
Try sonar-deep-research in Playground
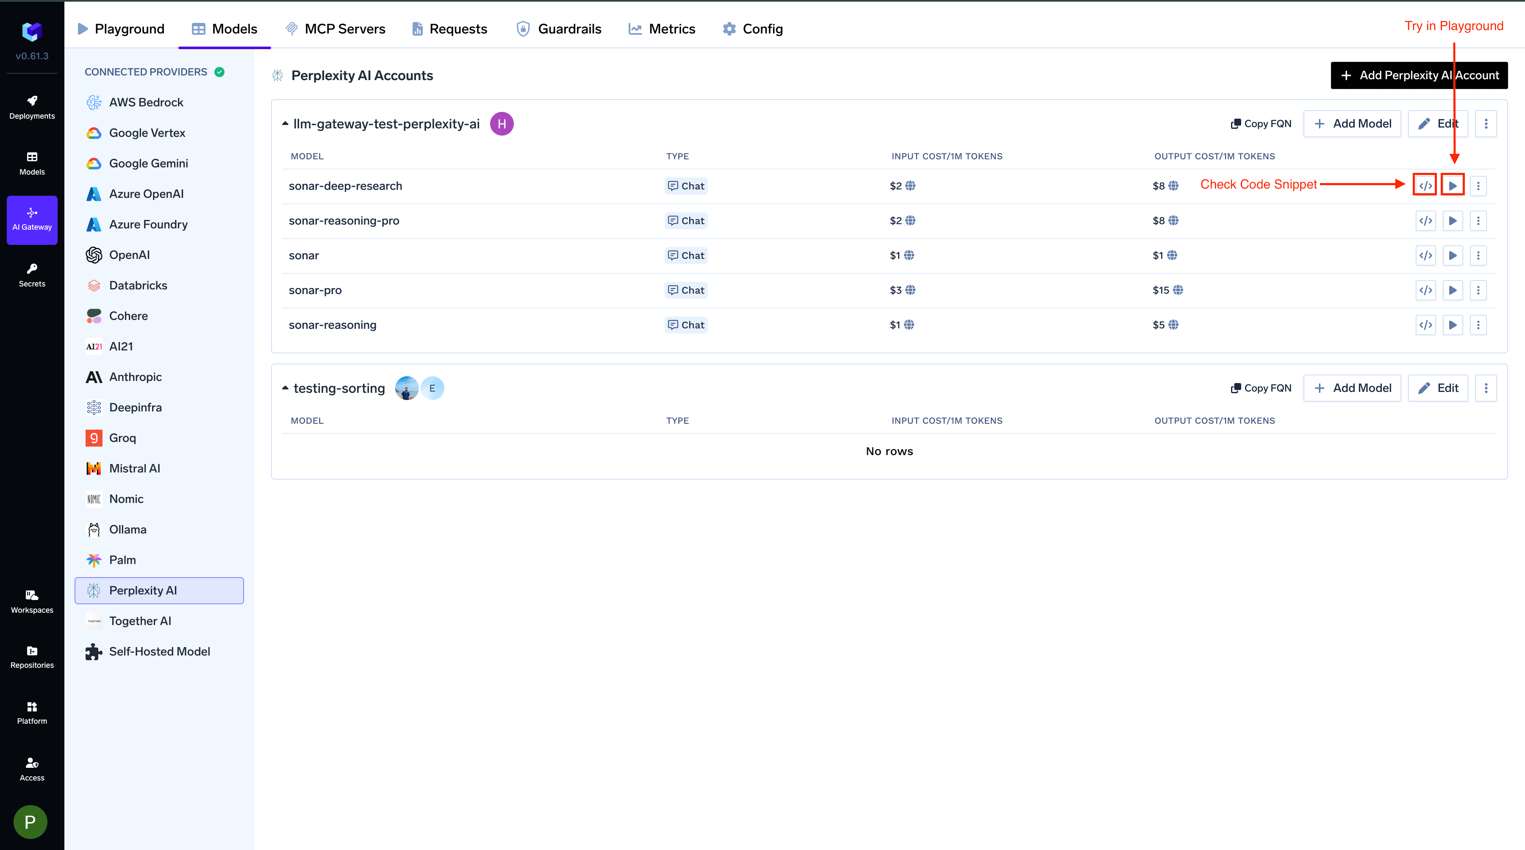[x=1453, y=186]
